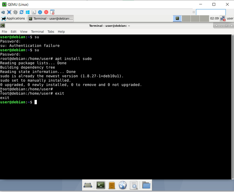Click the 'su: Authentication failure' line
Screen dimensions: 234x192
[30, 46]
